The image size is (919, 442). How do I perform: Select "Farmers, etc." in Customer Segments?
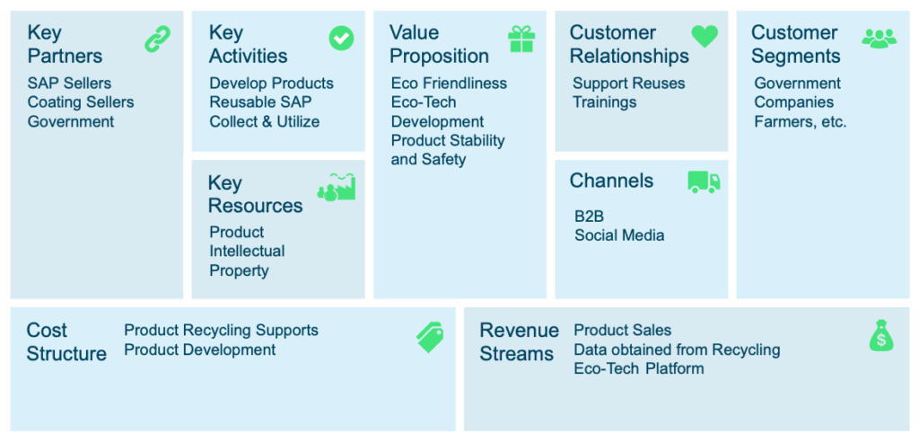pyautogui.click(x=801, y=122)
